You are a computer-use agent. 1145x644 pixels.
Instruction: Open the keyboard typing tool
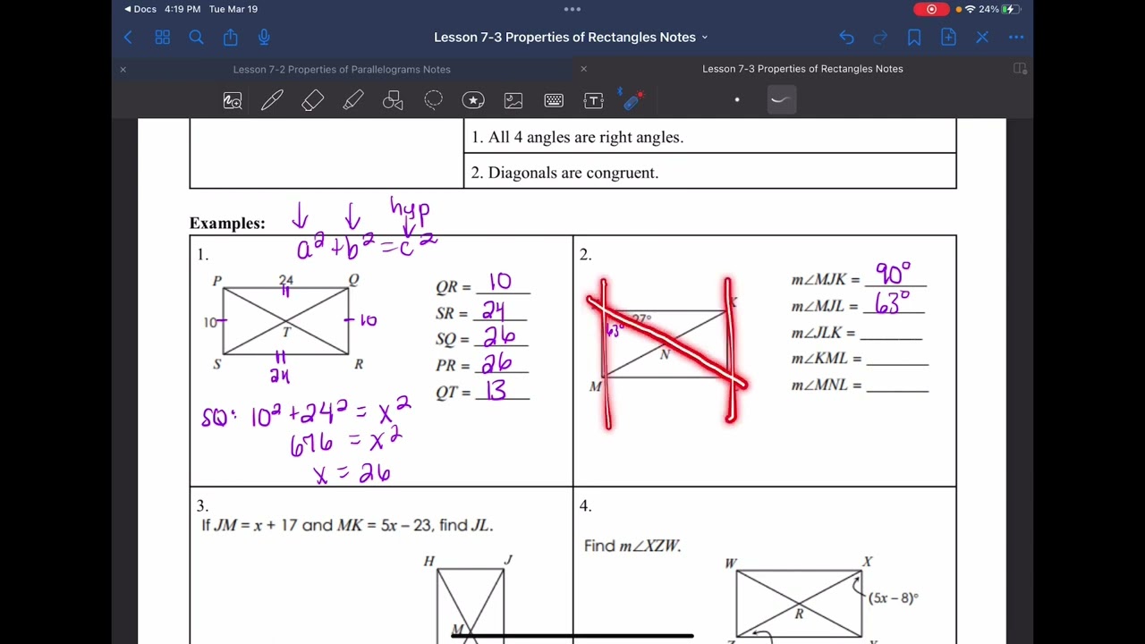(554, 101)
